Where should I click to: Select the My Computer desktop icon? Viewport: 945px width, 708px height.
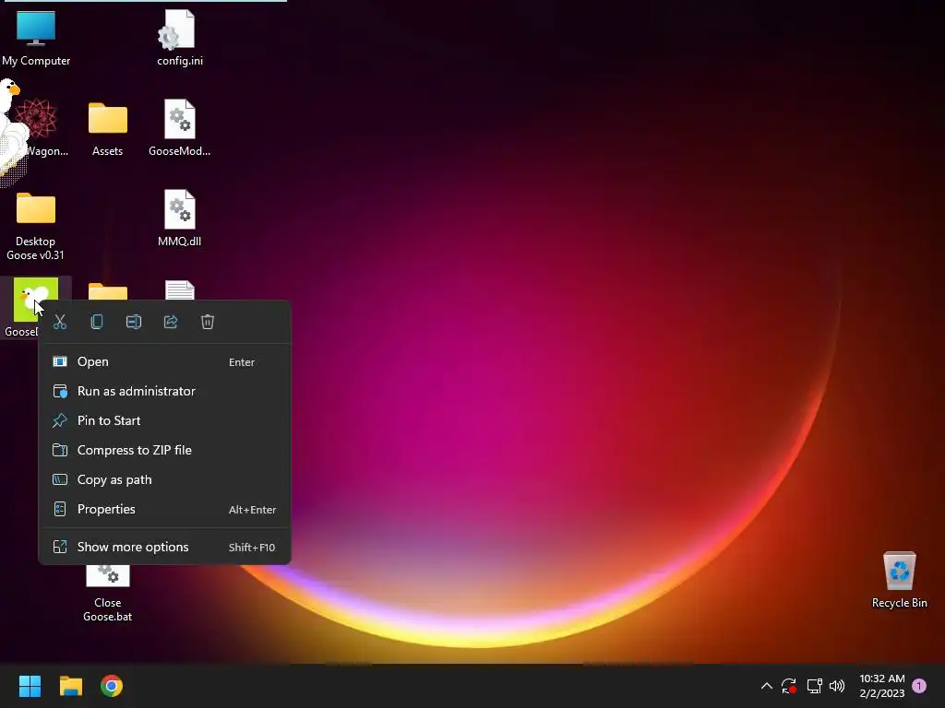pyautogui.click(x=36, y=38)
